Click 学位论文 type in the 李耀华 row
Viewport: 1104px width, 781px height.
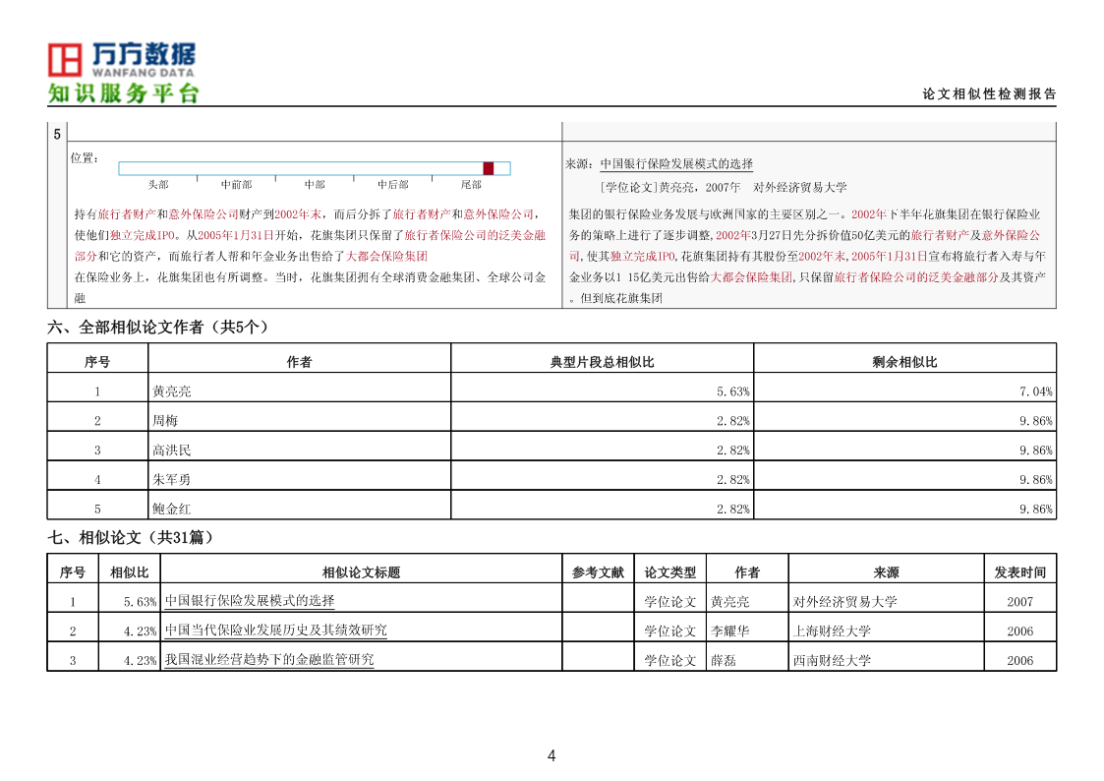pos(670,631)
